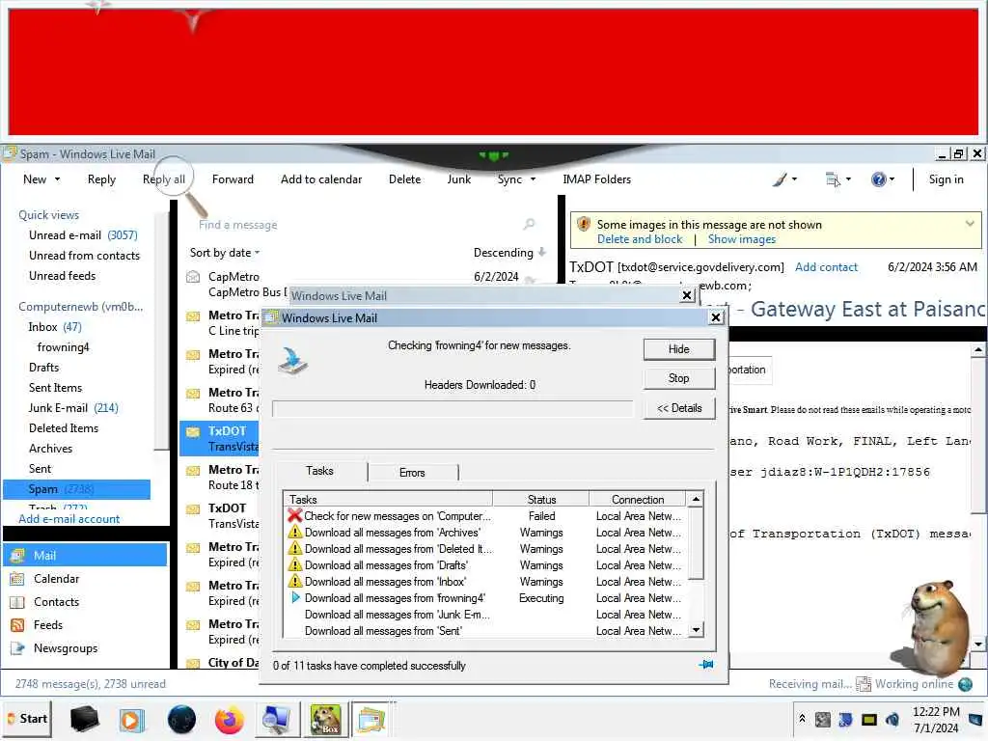Open the blue Help icon
Screen dimensions: 988x741
(x=878, y=179)
